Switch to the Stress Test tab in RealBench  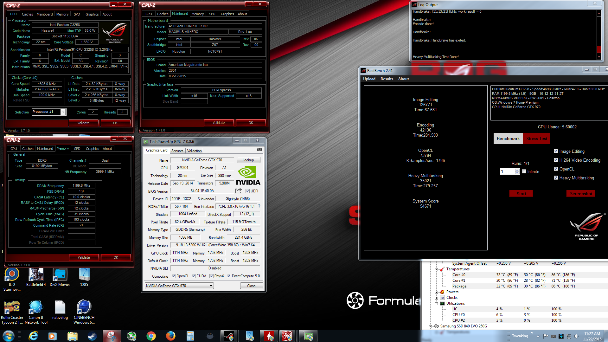[536, 139]
